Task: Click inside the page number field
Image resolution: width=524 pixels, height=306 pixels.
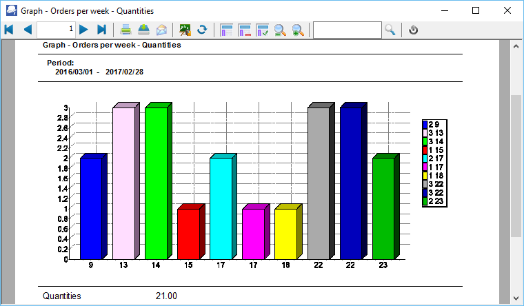Action: click(x=56, y=30)
